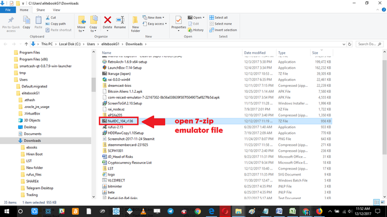Click History in the Open group

tap(196, 30)
